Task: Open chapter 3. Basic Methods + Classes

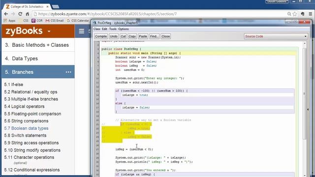Action: [x=38, y=45]
